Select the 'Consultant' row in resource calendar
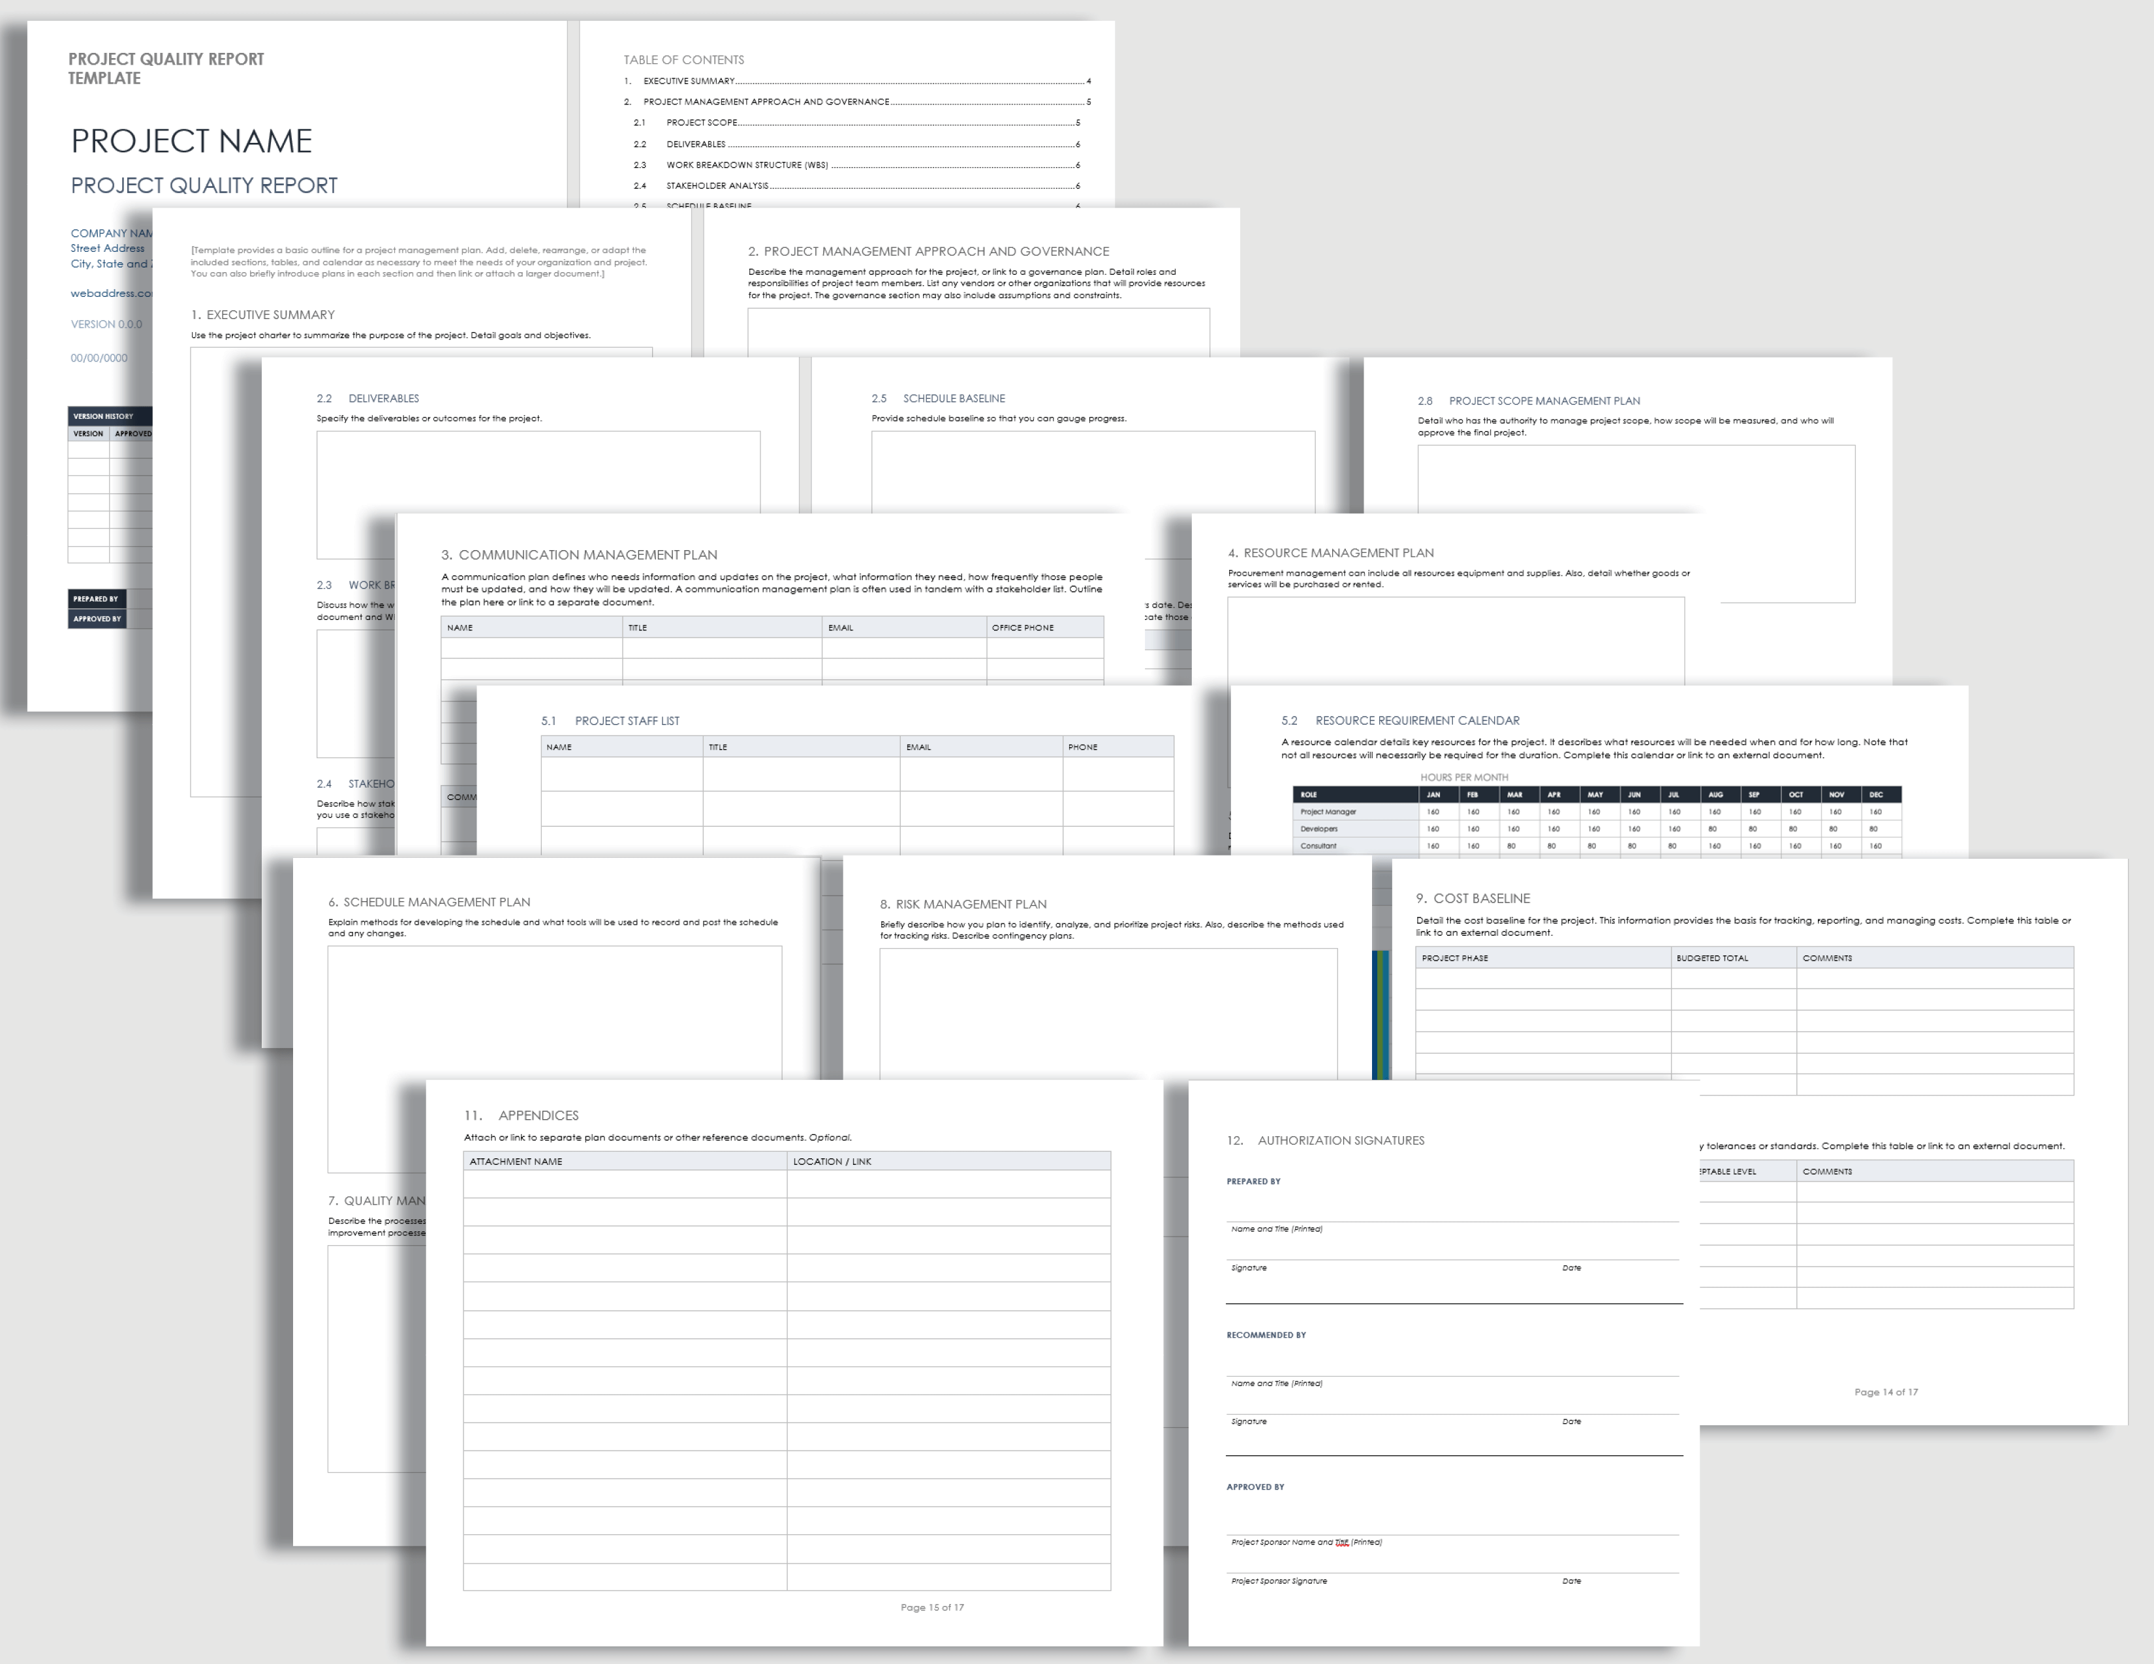This screenshot has height=1664, width=2154. pos(1597,846)
